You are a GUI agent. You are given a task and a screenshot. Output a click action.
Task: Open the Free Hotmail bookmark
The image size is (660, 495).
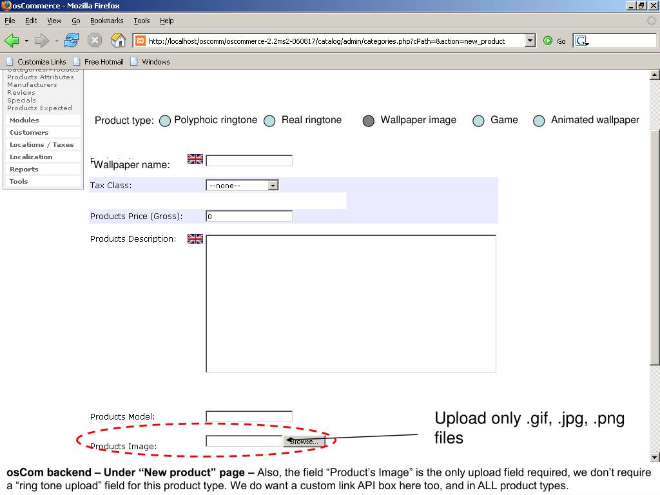99,62
